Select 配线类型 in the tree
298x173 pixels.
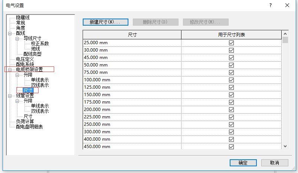[32, 54]
